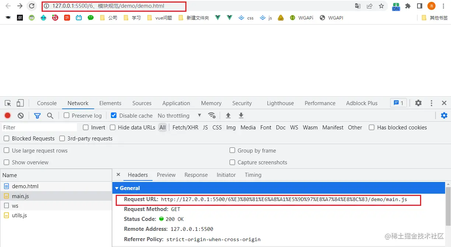Enable the Preserve log checkbox

click(66, 115)
